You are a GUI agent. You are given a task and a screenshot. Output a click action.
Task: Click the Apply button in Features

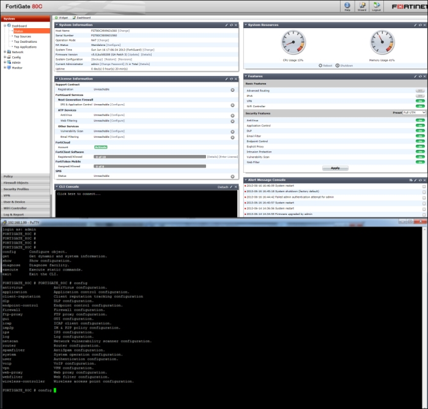335,168
